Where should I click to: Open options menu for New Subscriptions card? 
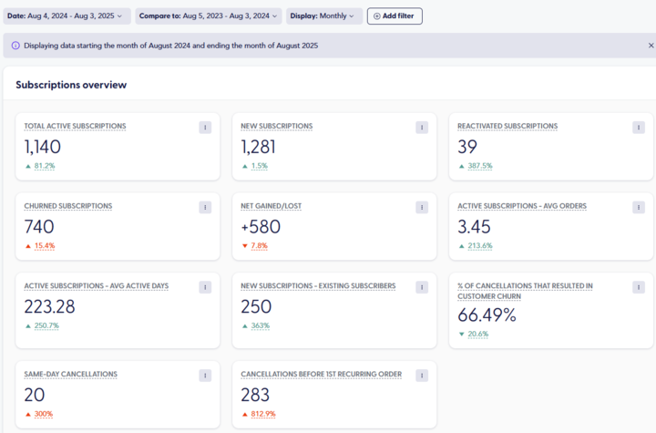(422, 128)
